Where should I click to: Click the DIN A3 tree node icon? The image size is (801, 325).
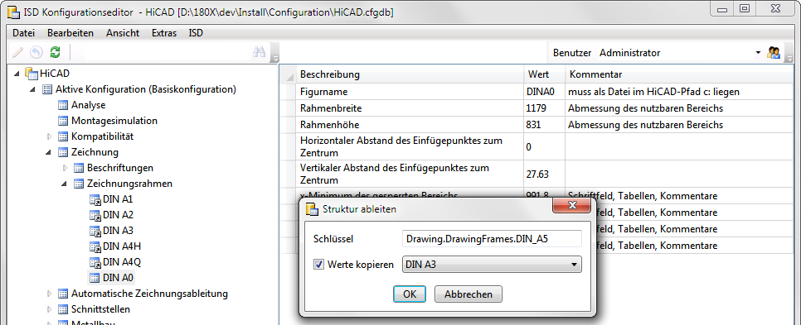tap(95, 231)
